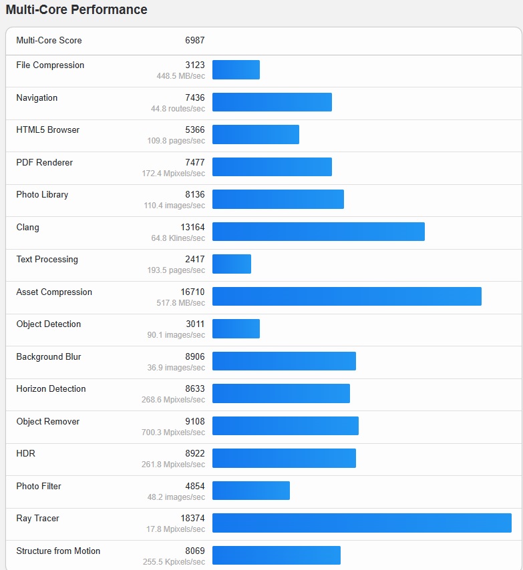This screenshot has height=570, width=523.
Task: Click the Clang 64.8 Klines/sec text
Action: [x=178, y=238]
